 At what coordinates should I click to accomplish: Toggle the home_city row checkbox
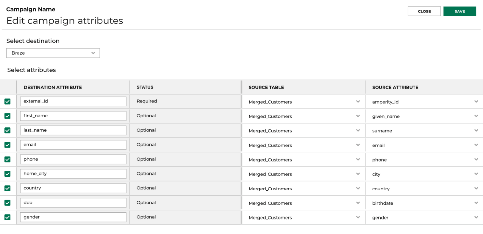coord(7,174)
